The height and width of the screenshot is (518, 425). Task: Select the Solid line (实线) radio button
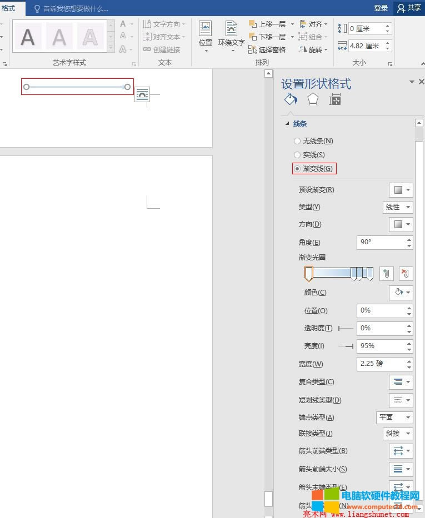[x=297, y=155]
